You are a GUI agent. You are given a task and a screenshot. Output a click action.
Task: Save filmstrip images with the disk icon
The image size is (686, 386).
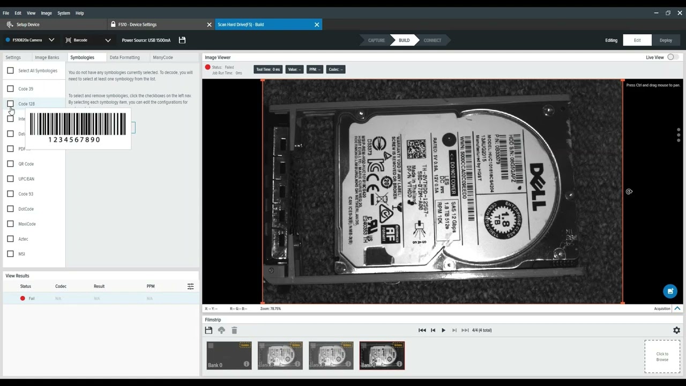click(208, 330)
